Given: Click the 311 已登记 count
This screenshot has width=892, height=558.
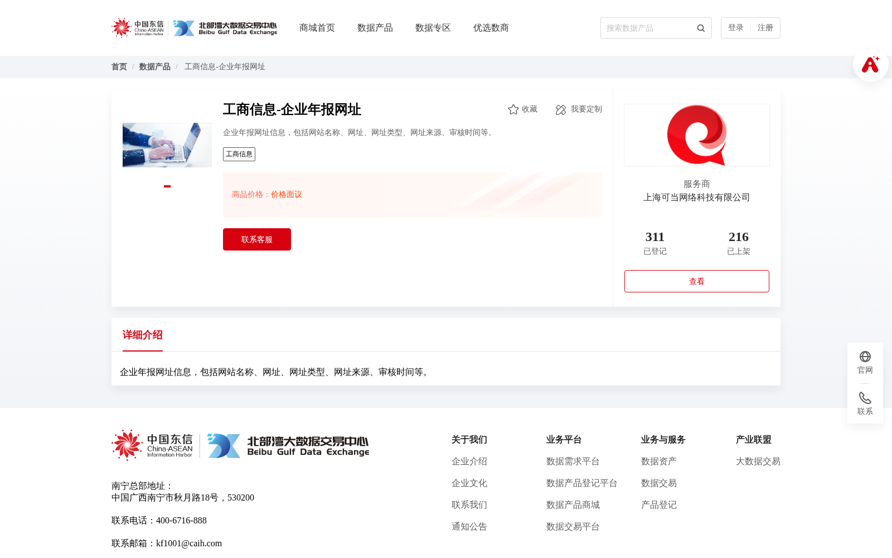Looking at the screenshot, I should [655, 243].
